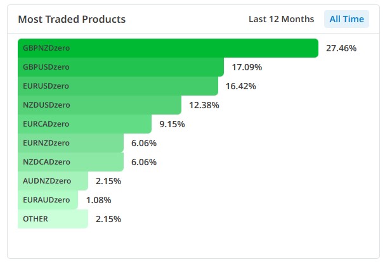
Task: Select the All Time tab
Action: click(346, 19)
